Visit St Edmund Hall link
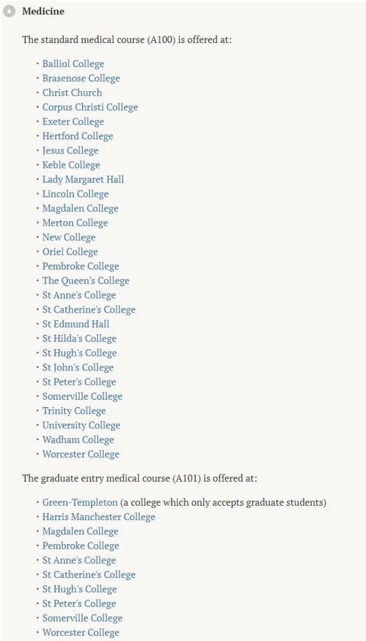 click(x=76, y=324)
